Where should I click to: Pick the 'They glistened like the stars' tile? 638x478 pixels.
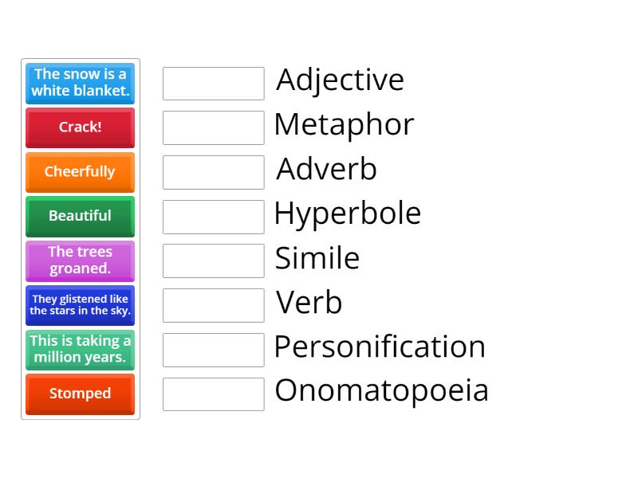[x=80, y=305]
